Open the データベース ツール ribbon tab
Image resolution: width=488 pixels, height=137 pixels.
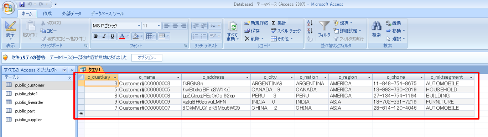[107, 14]
